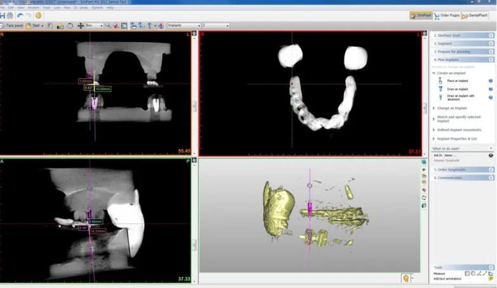Select the pan move arrows tool
This screenshot has width=497, height=288.
point(81,25)
